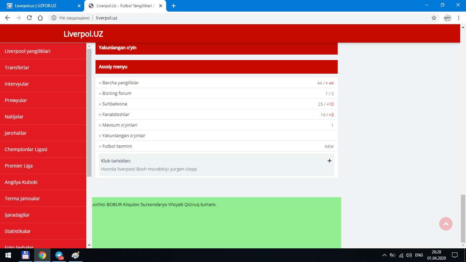466x262 pixels.
Task: Open new browser tab with plus icon
Action: tap(174, 6)
